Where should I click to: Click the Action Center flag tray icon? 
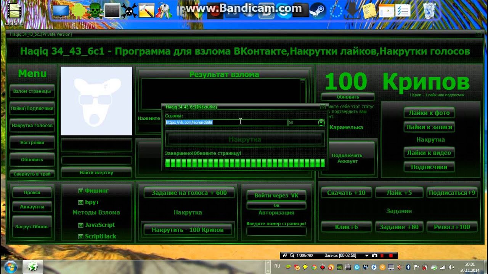click(416, 266)
